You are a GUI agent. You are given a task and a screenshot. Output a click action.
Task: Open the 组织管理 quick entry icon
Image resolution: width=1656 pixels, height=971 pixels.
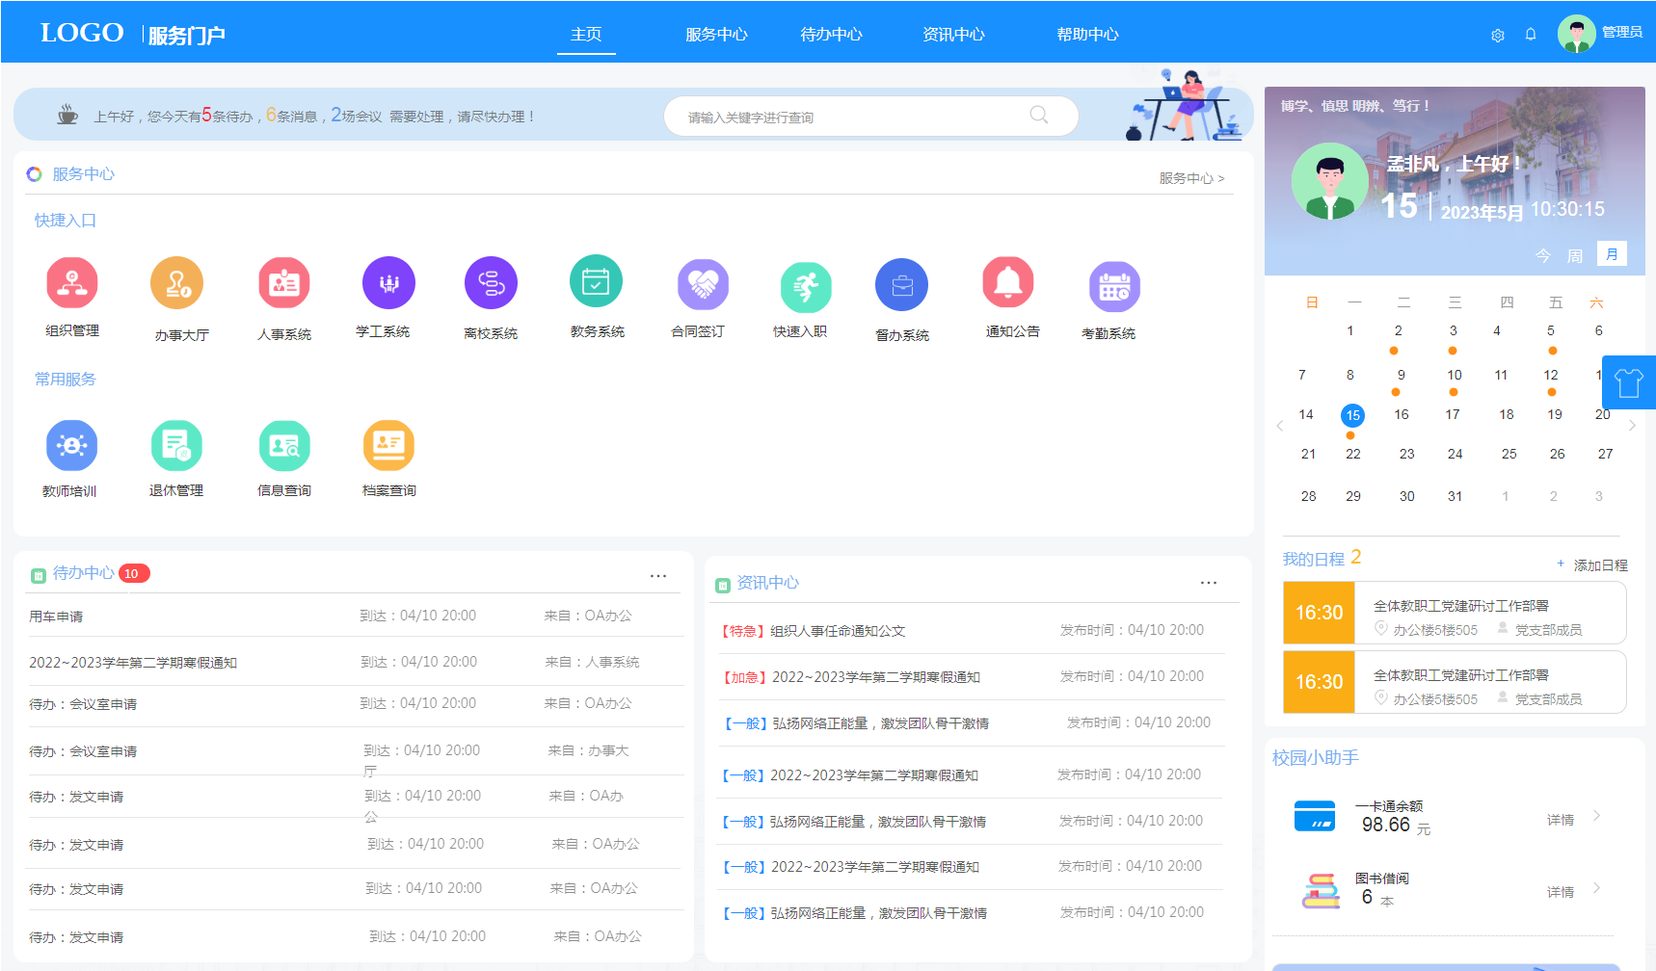[72, 283]
